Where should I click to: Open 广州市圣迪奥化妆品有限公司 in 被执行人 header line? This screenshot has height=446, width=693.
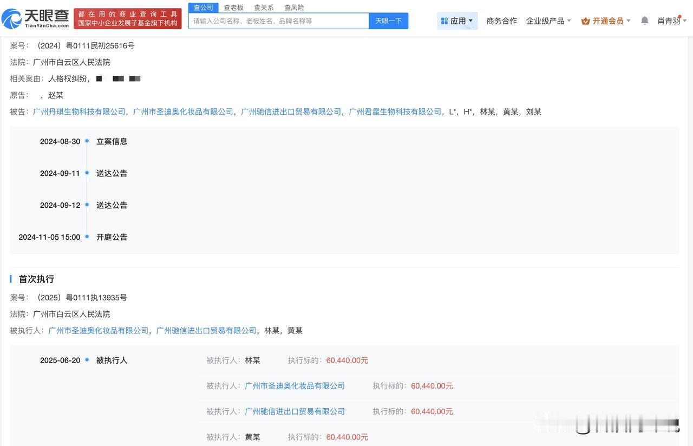click(x=98, y=330)
